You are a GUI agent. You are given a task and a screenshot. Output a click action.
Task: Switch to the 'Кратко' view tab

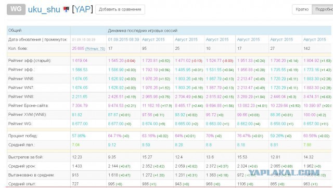[x=302, y=9]
